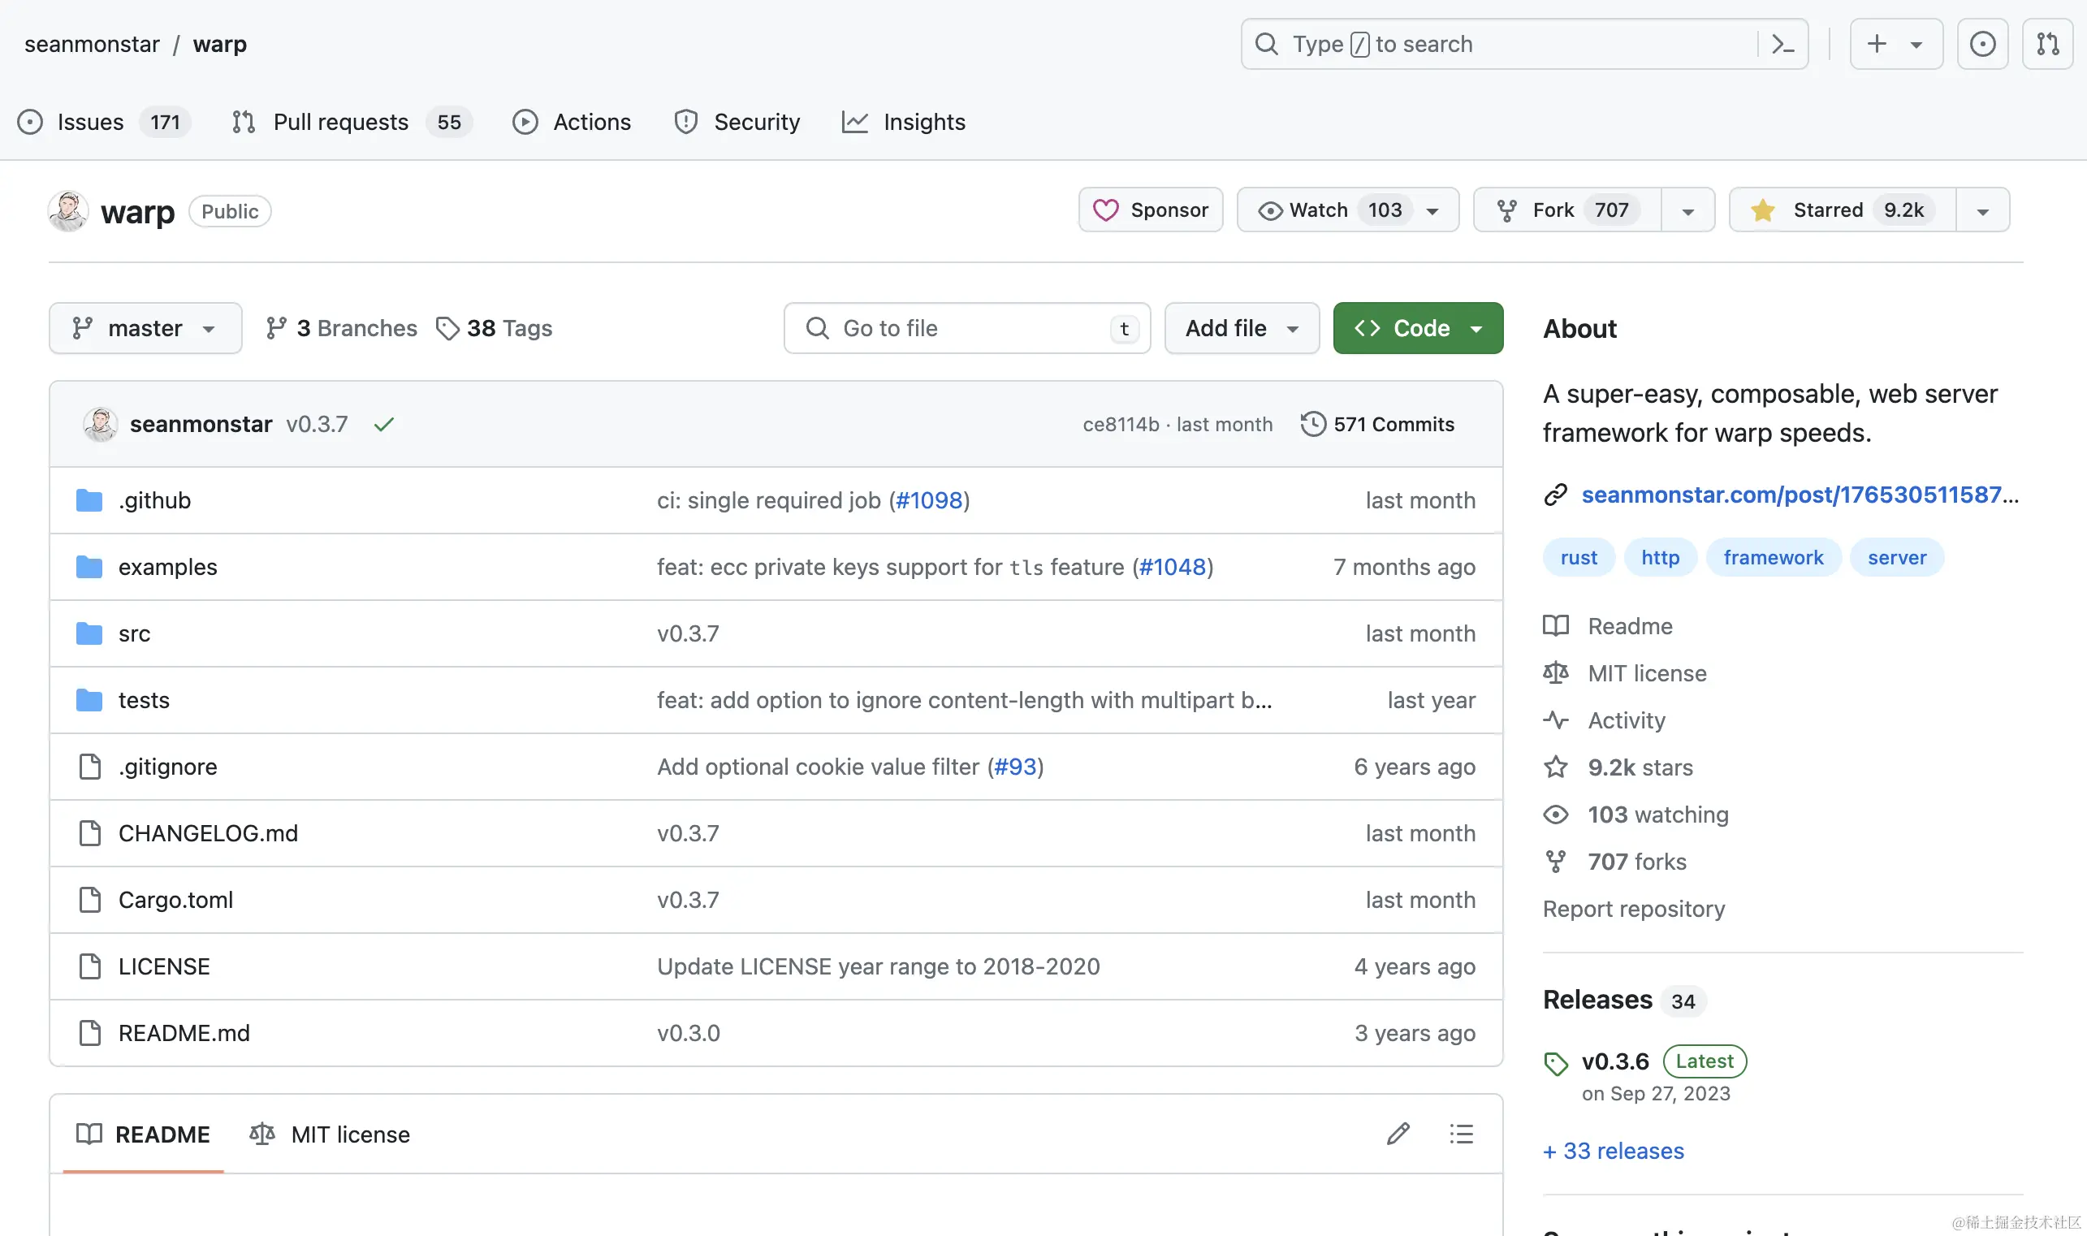
Task: Edit README using the pencil icon
Action: tap(1398, 1134)
